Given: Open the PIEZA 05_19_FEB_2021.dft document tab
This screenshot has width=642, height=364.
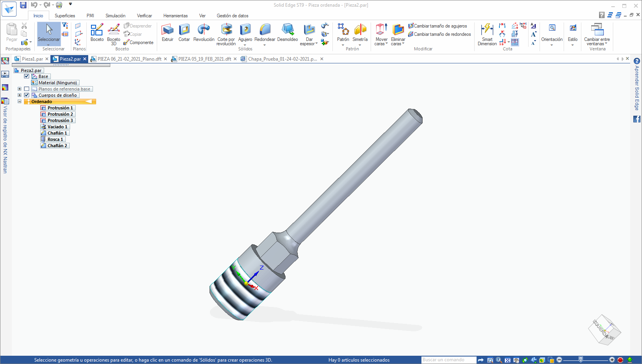Looking at the screenshot, I should [204, 59].
